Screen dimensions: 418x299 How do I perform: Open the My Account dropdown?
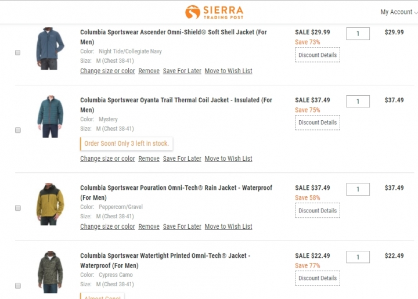pos(398,12)
